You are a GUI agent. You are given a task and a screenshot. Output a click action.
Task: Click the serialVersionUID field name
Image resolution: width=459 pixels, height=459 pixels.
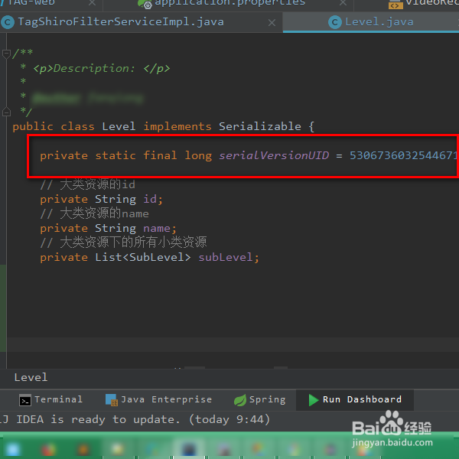tap(274, 155)
